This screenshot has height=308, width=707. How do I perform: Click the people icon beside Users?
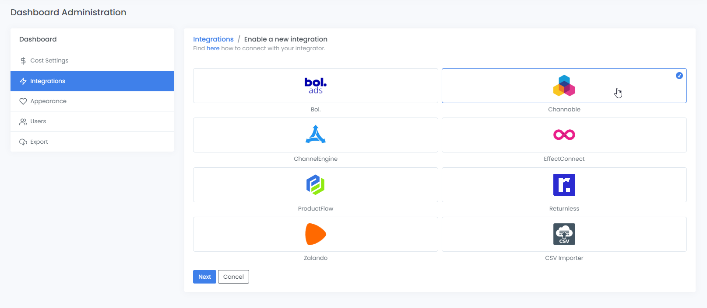(23, 121)
